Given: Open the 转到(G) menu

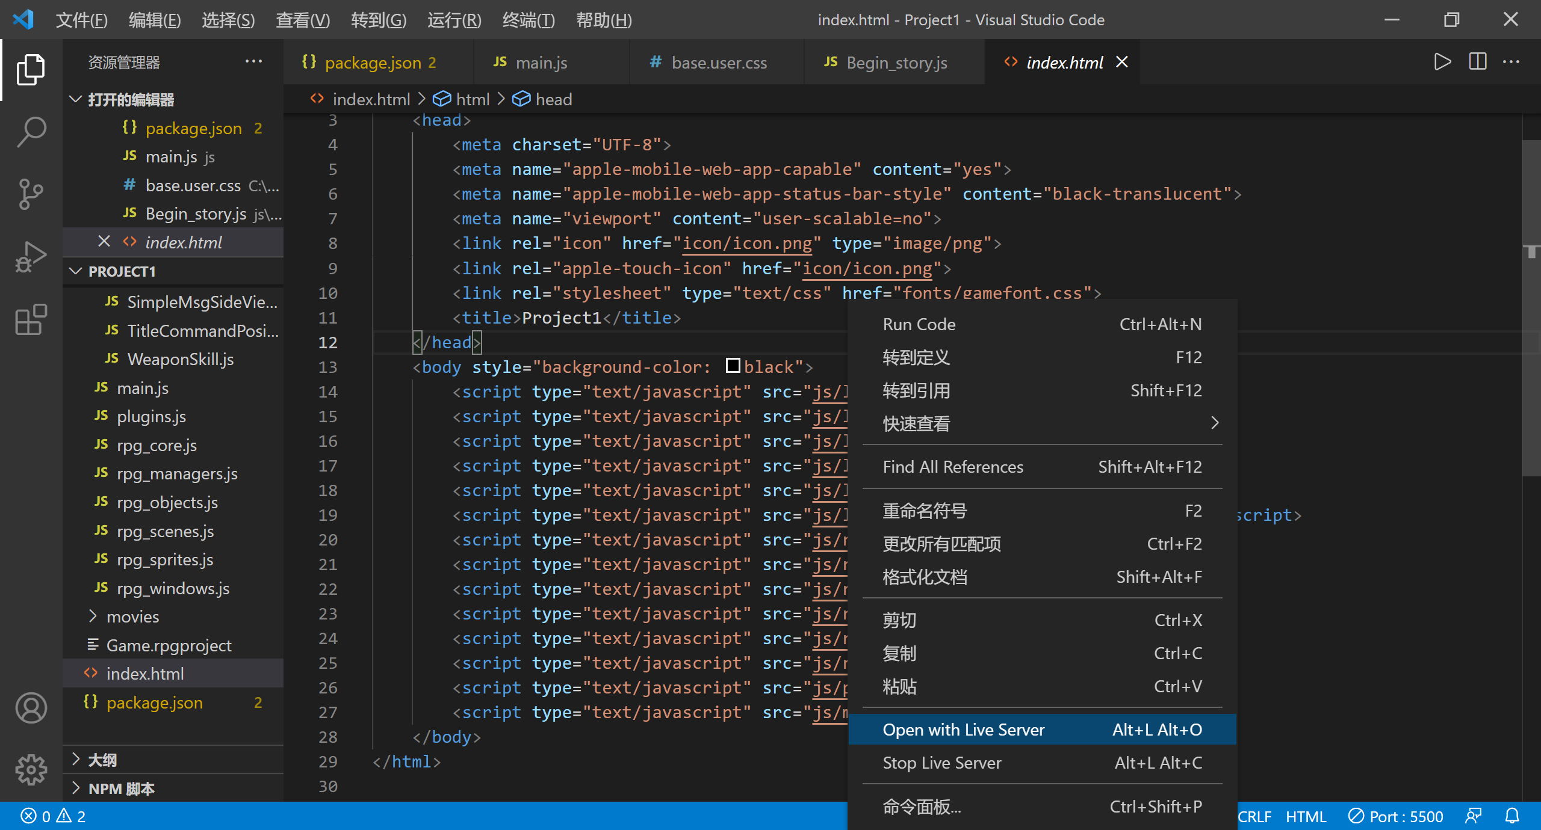Looking at the screenshot, I should point(379,20).
